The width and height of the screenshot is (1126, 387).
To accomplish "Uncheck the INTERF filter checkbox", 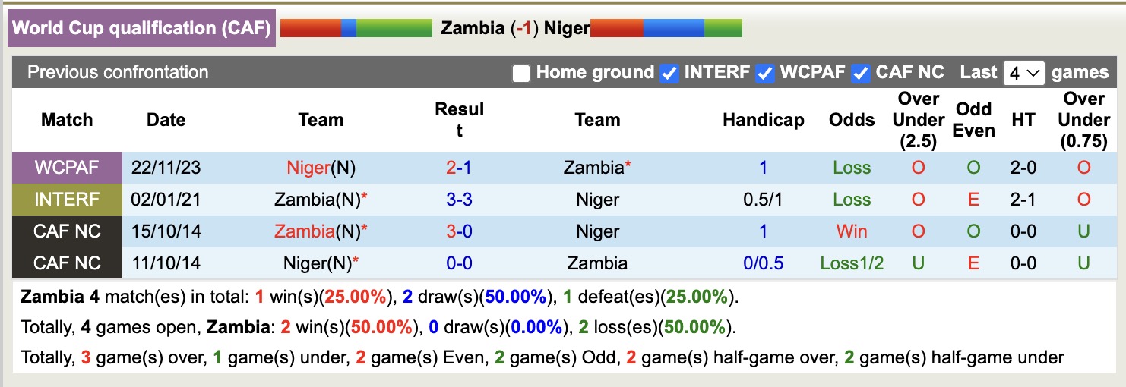I will [669, 74].
